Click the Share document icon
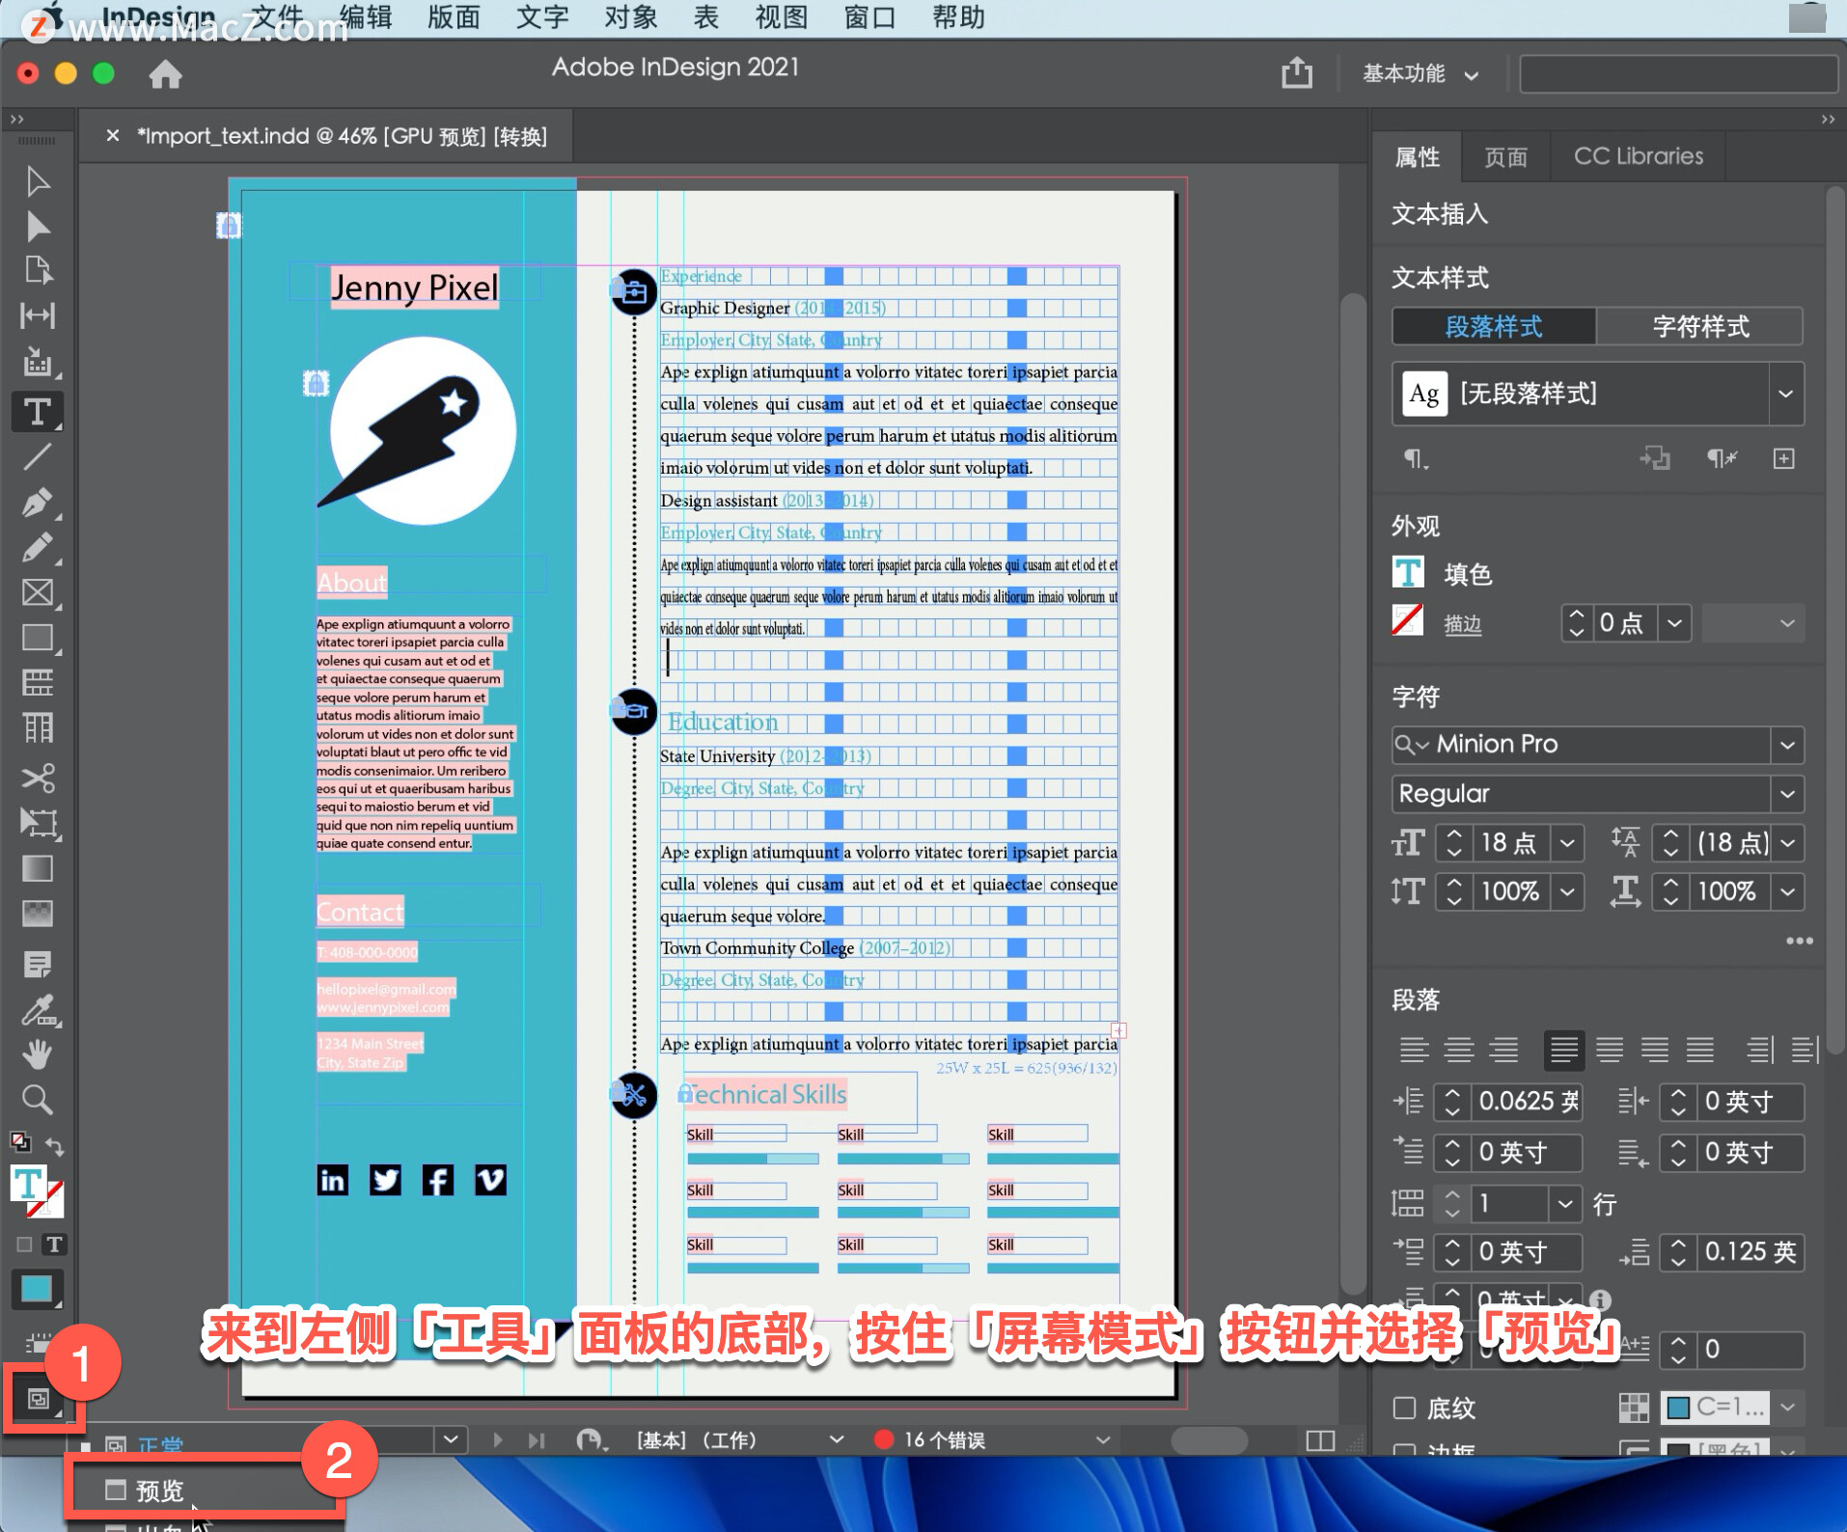Viewport: 1847px width, 1532px height. point(1297,72)
